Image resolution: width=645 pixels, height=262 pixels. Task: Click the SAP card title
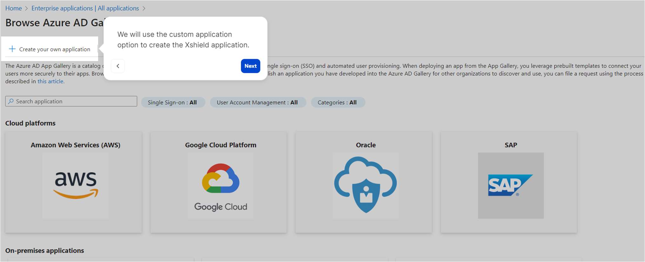(510, 145)
